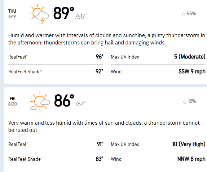Click Friday's partly sunny weather icon
Viewport: 207px width, 172px height.
40,102
